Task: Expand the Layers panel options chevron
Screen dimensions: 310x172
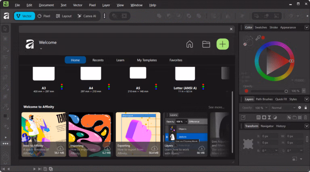Action: (x=307, y=99)
